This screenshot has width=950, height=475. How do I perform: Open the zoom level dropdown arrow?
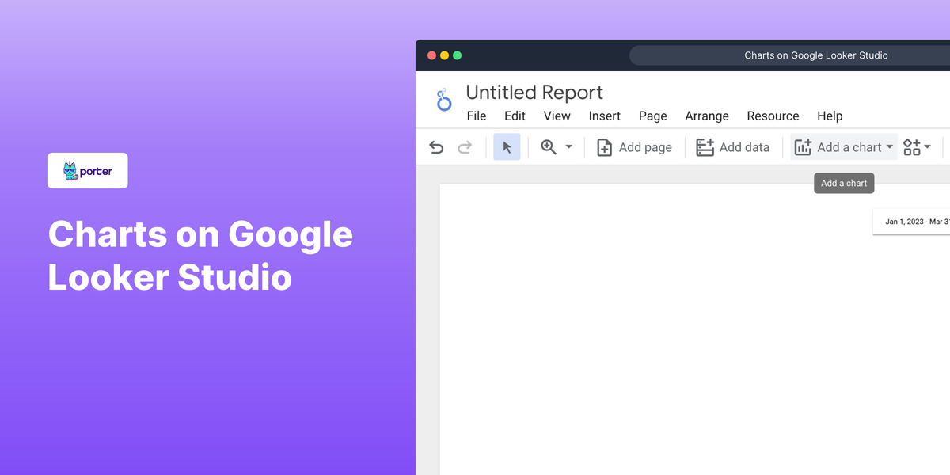[x=568, y=147]
